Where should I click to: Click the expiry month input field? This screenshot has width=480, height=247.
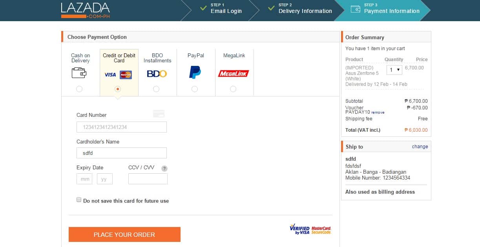[x=84, y=179]
